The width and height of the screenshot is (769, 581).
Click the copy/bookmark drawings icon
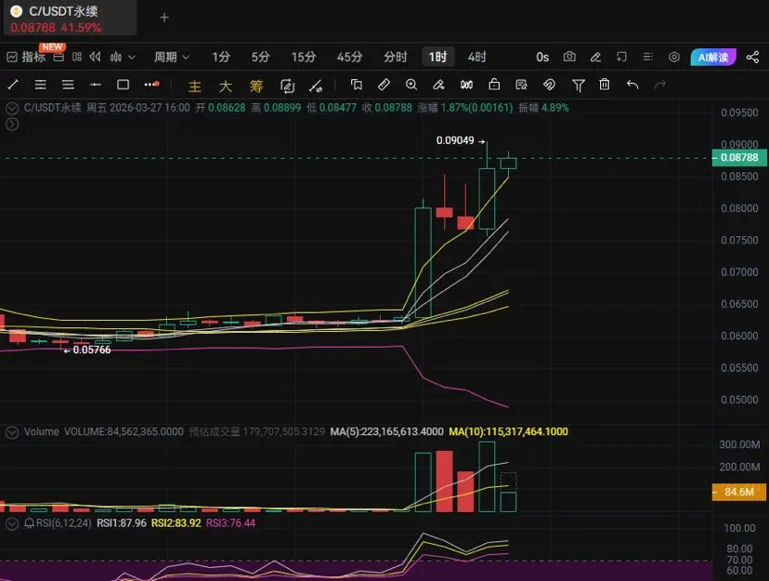tap(356, 85)
